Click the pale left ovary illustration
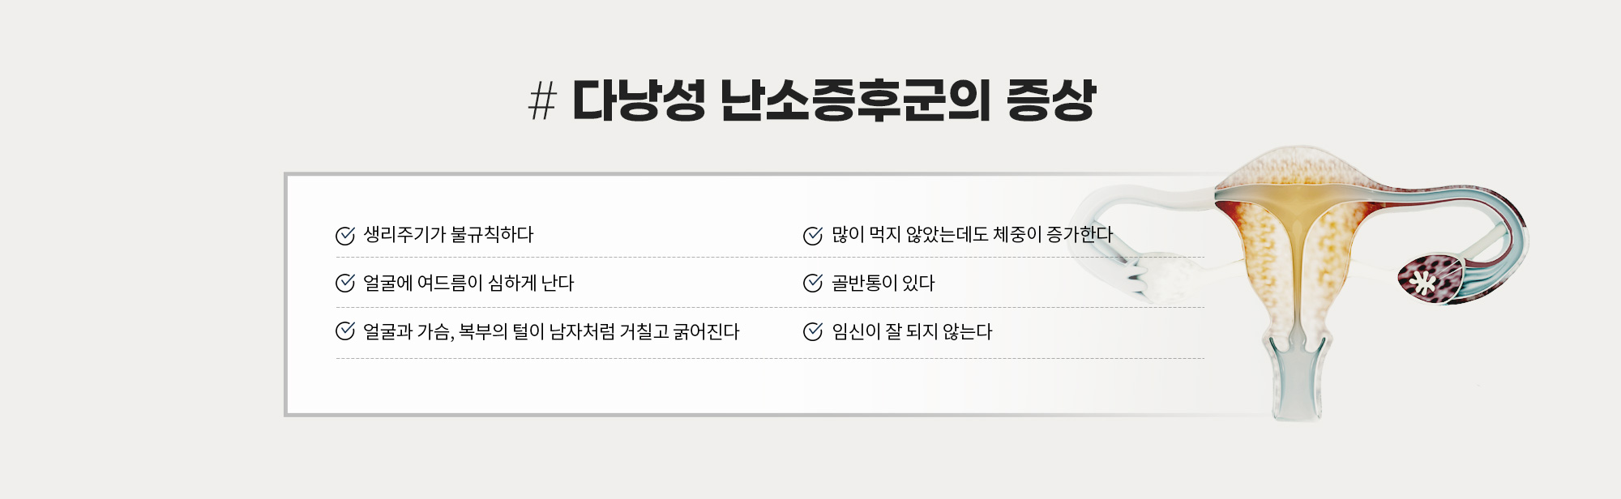 [x=1161, y=276]
